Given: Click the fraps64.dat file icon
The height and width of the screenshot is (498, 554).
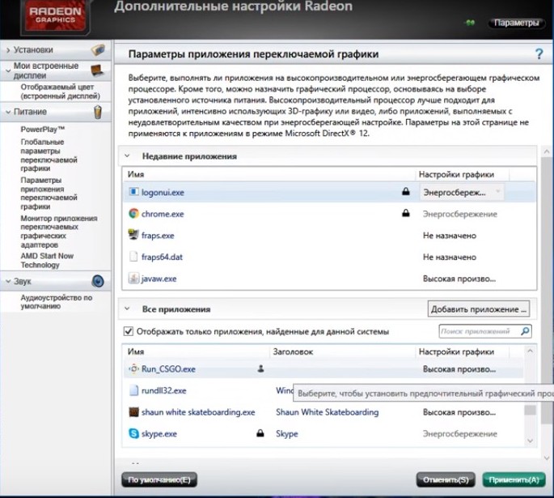Looking at the screenshot, I should click(133, 257).
